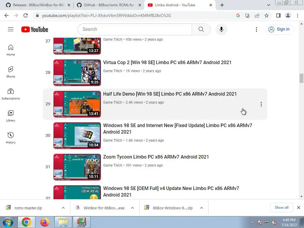Close the Limbo Android YouTube tab
The width and height of the screenshot is (304, 228).
pyautogui.click(x=211, y=5)
